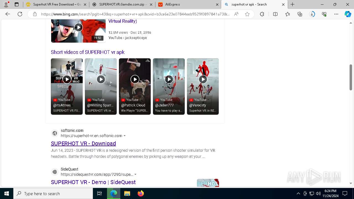
Task: Click the taskbar search box
Action: pyautogui.click(x=53, y=193)
